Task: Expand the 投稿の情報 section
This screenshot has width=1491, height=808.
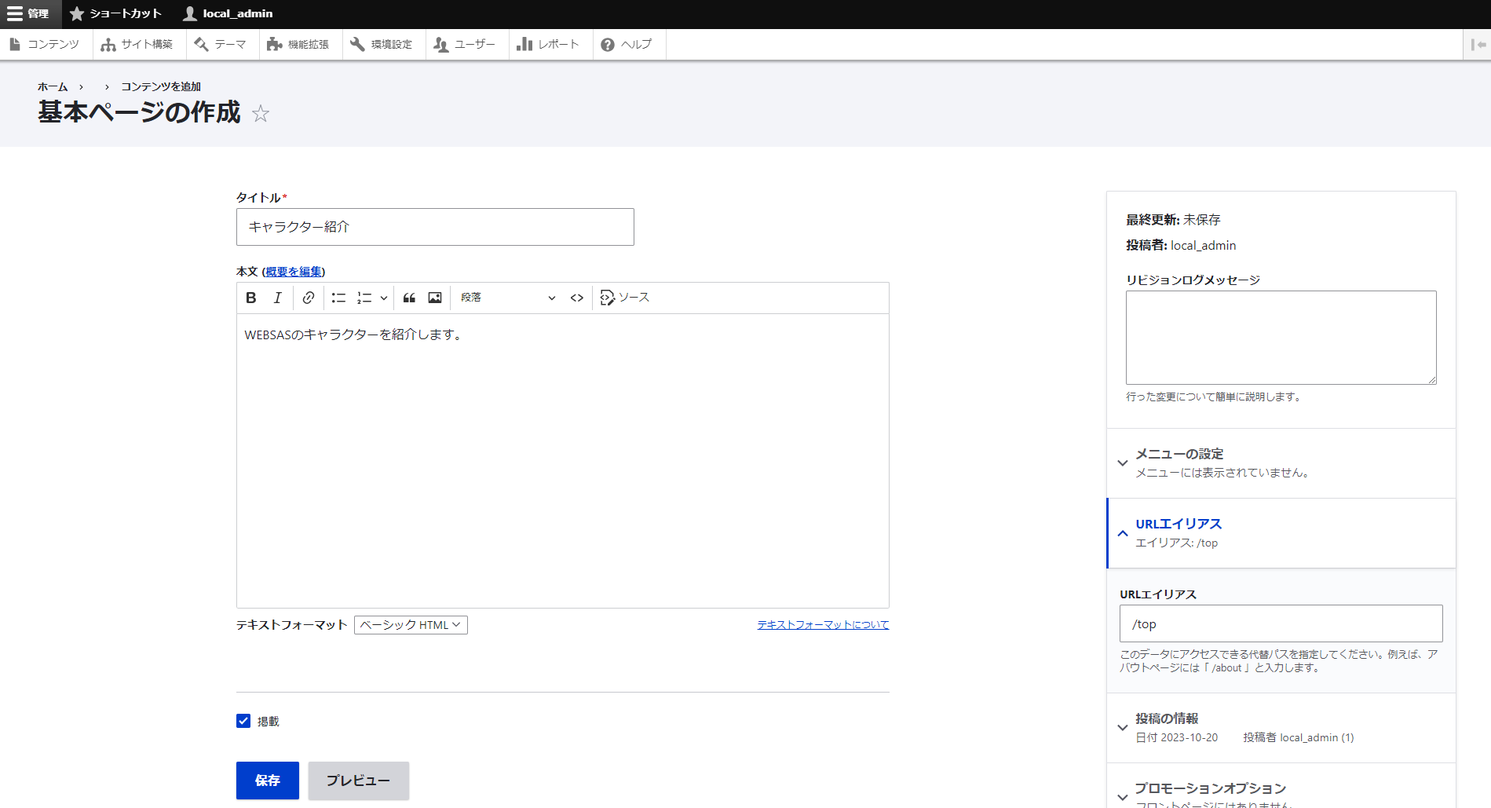Action: pos(1281,728)
